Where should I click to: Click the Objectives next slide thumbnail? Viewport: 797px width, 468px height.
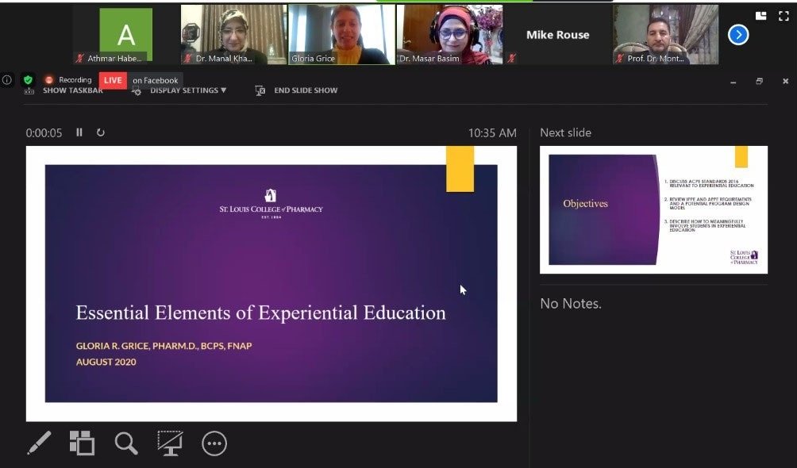point(653,209)
